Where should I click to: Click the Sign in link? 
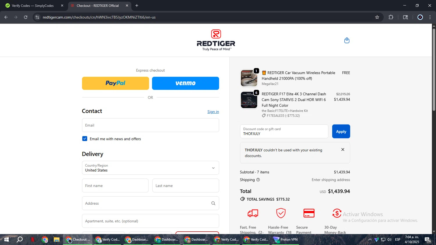click(213, 112)
